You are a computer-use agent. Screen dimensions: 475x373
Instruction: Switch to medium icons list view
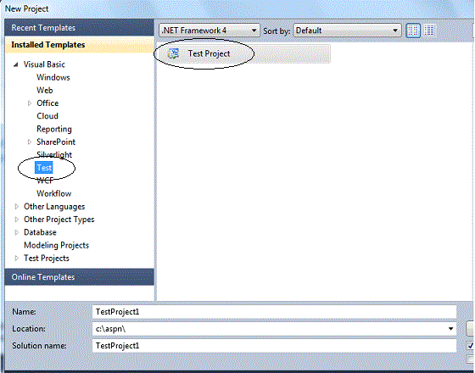[x=429, y=31]
